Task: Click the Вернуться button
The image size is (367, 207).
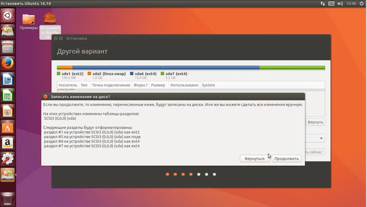Action: pos(254,159)
